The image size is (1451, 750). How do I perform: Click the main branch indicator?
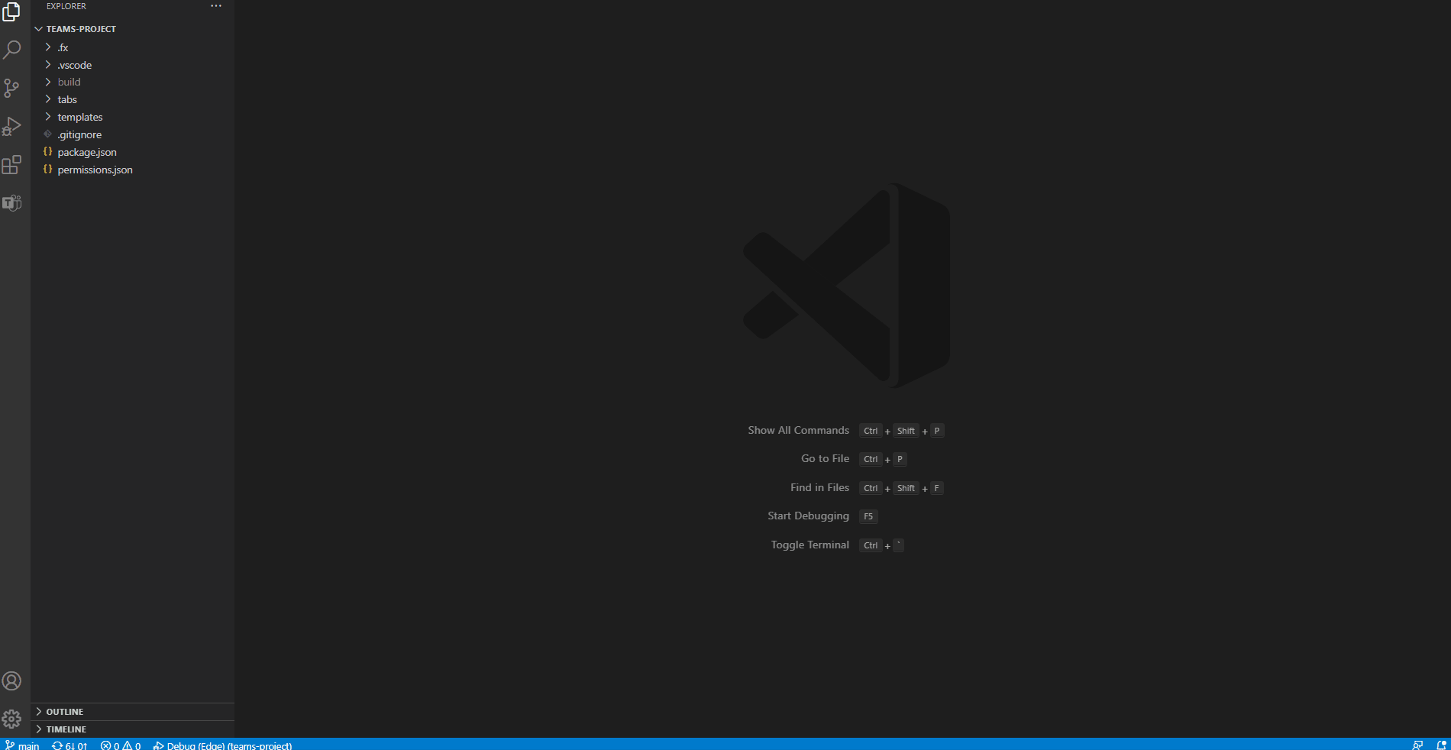click(23, 745)
